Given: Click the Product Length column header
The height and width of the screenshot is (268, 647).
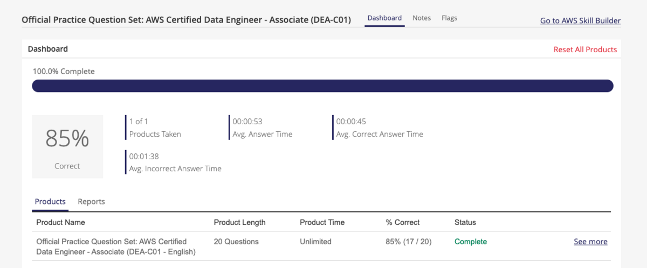Looking at the screenshot, I should (239, 222).
